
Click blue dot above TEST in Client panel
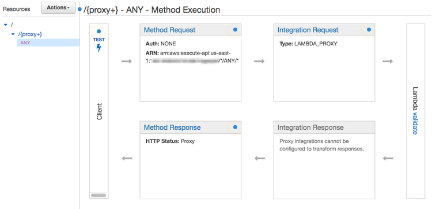click(99, 32)
